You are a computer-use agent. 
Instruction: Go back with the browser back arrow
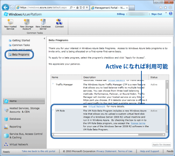tap(5, 8)
